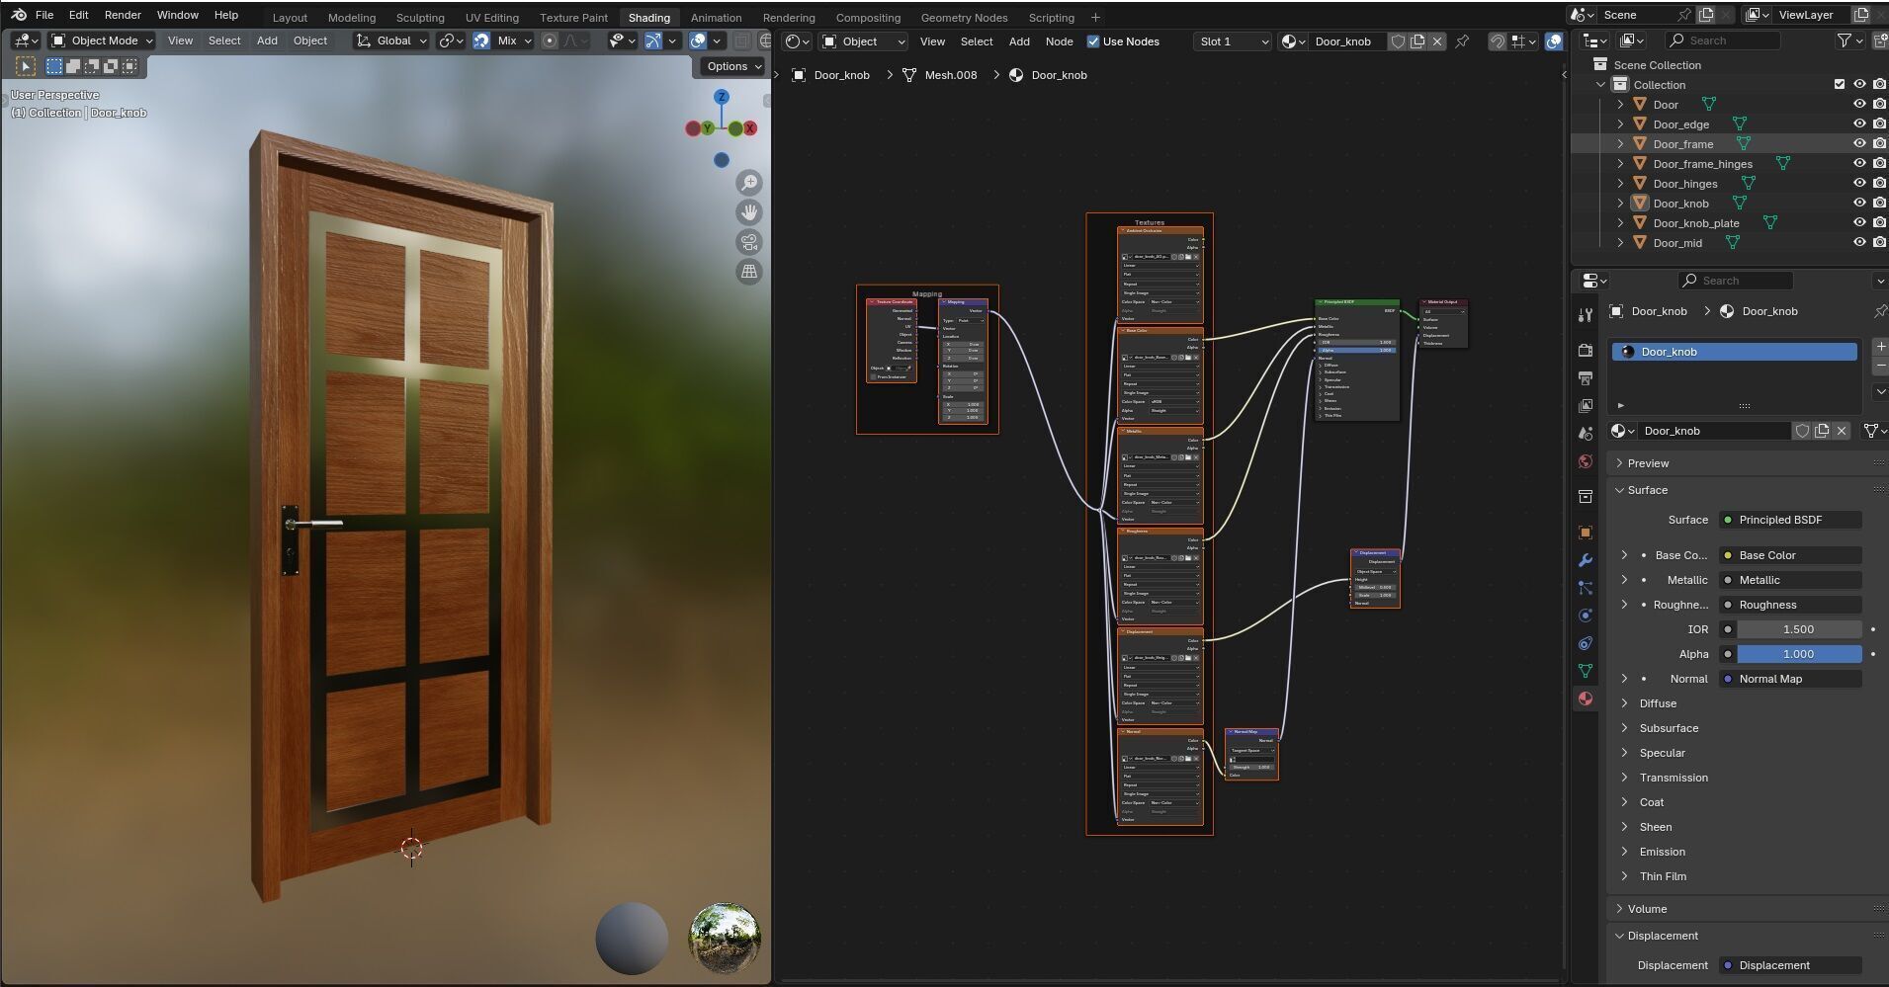Screen dimensions: 1889x987
Task: Switch perspective/orthographic grid icon in viewport
Action: tap(749, 272)
